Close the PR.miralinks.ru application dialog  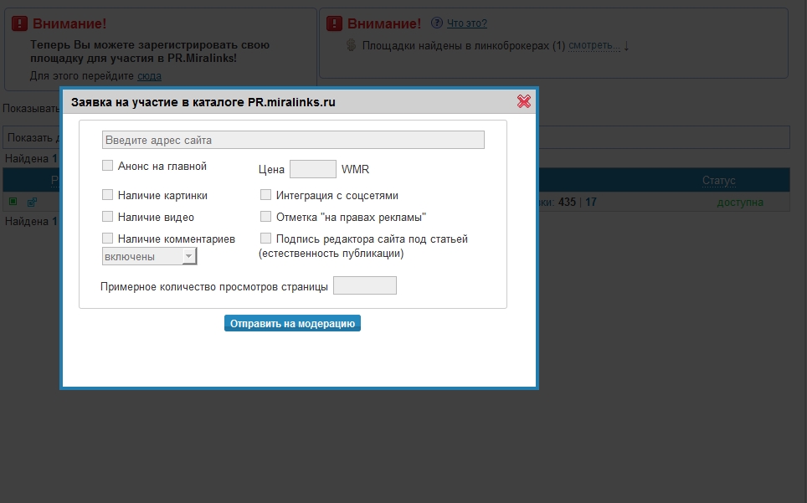click(523, 101)
